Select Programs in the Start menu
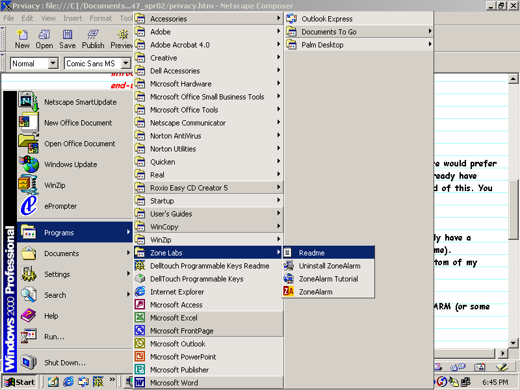The width and height of the screenshot is (520, 390). click(75, 233)
